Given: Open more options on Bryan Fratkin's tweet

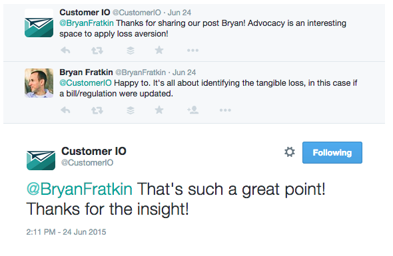Looking at the screenshot, I should 225,110.
